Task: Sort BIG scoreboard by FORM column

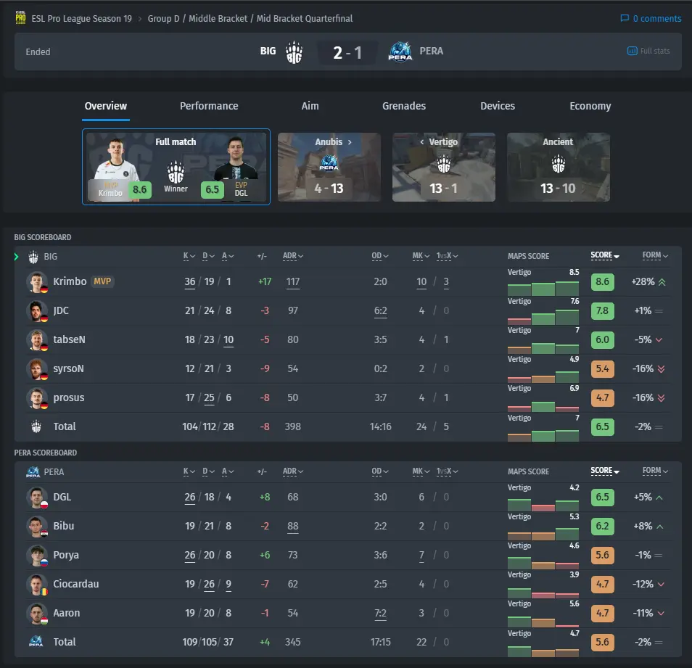Action: click(655, 255)
